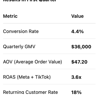Screen dimensions: 98x96
Task: Click the "Metric" column header
Action: [x=10, y=16]
